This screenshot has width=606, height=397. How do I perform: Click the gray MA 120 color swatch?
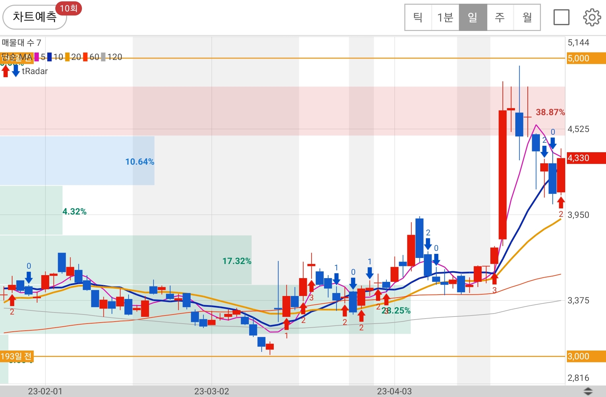(103, 57)
